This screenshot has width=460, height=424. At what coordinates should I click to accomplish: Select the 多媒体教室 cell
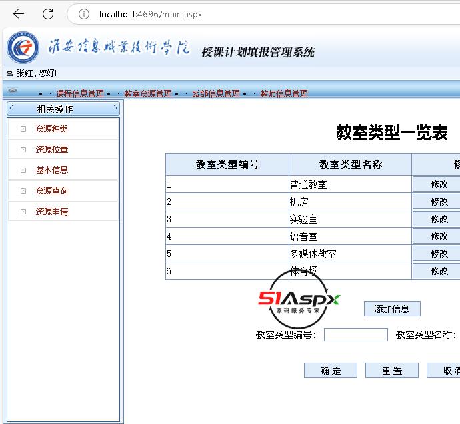[350, 254]
